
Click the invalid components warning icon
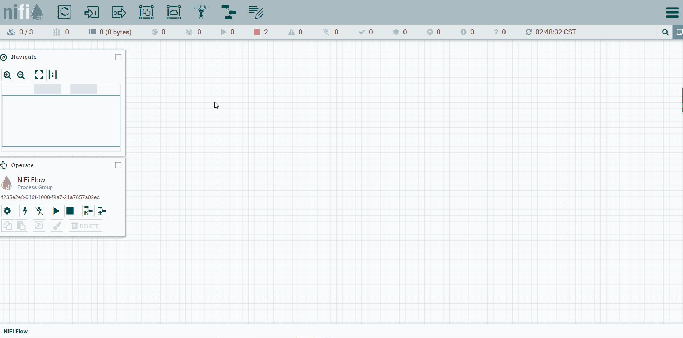point(291,32)
